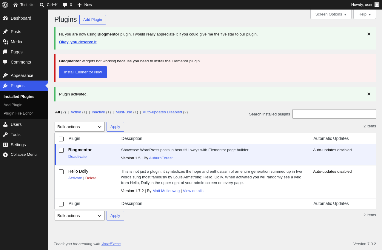
Task: Open the bottom Bulk actions dropdown
Action: tap(80, 216)
